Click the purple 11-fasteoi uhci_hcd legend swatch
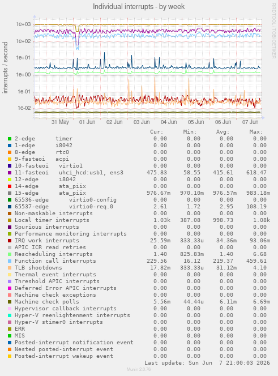 pyautogui.click(x=10, y=173)
